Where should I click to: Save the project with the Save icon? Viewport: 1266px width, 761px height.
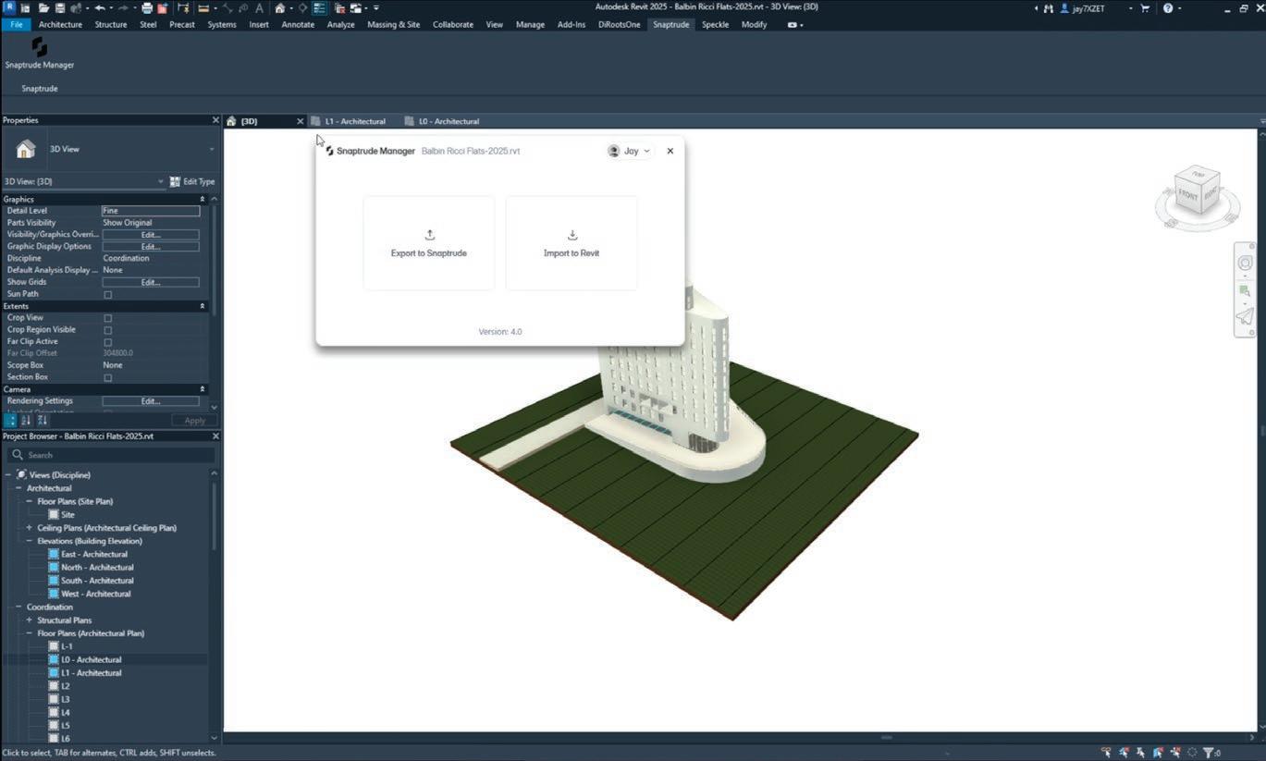click(60, 8)
